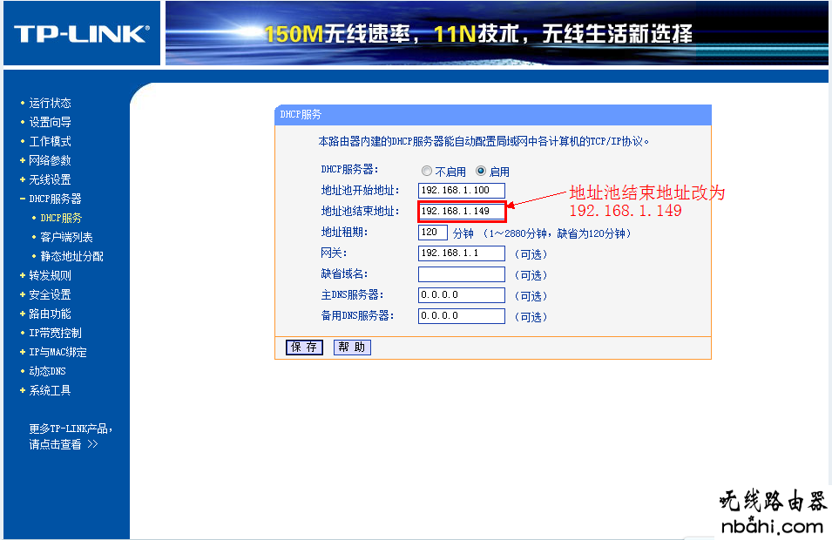Select the 启用 DHCP radio button

point(481,171)
